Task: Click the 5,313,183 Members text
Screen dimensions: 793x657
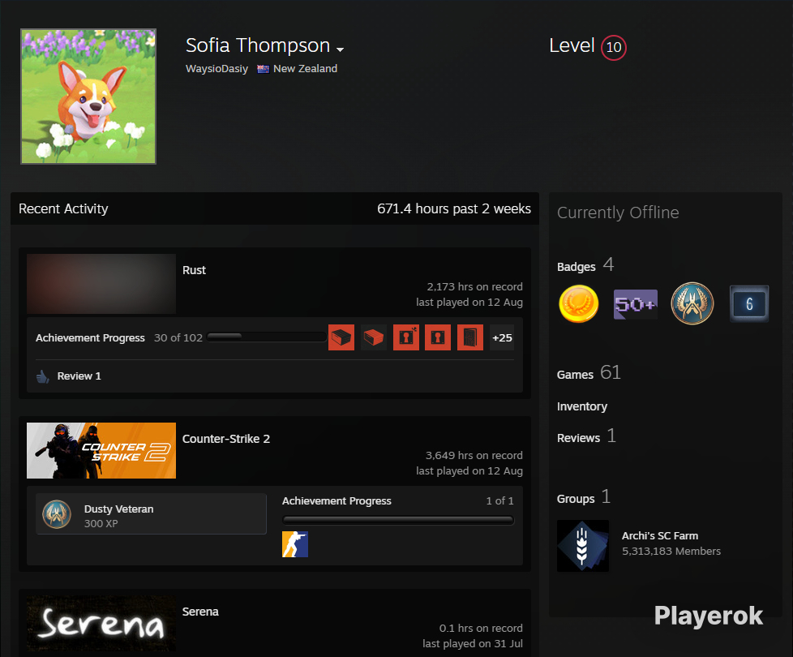Action: pyautogui.click(x=671, y=552)
